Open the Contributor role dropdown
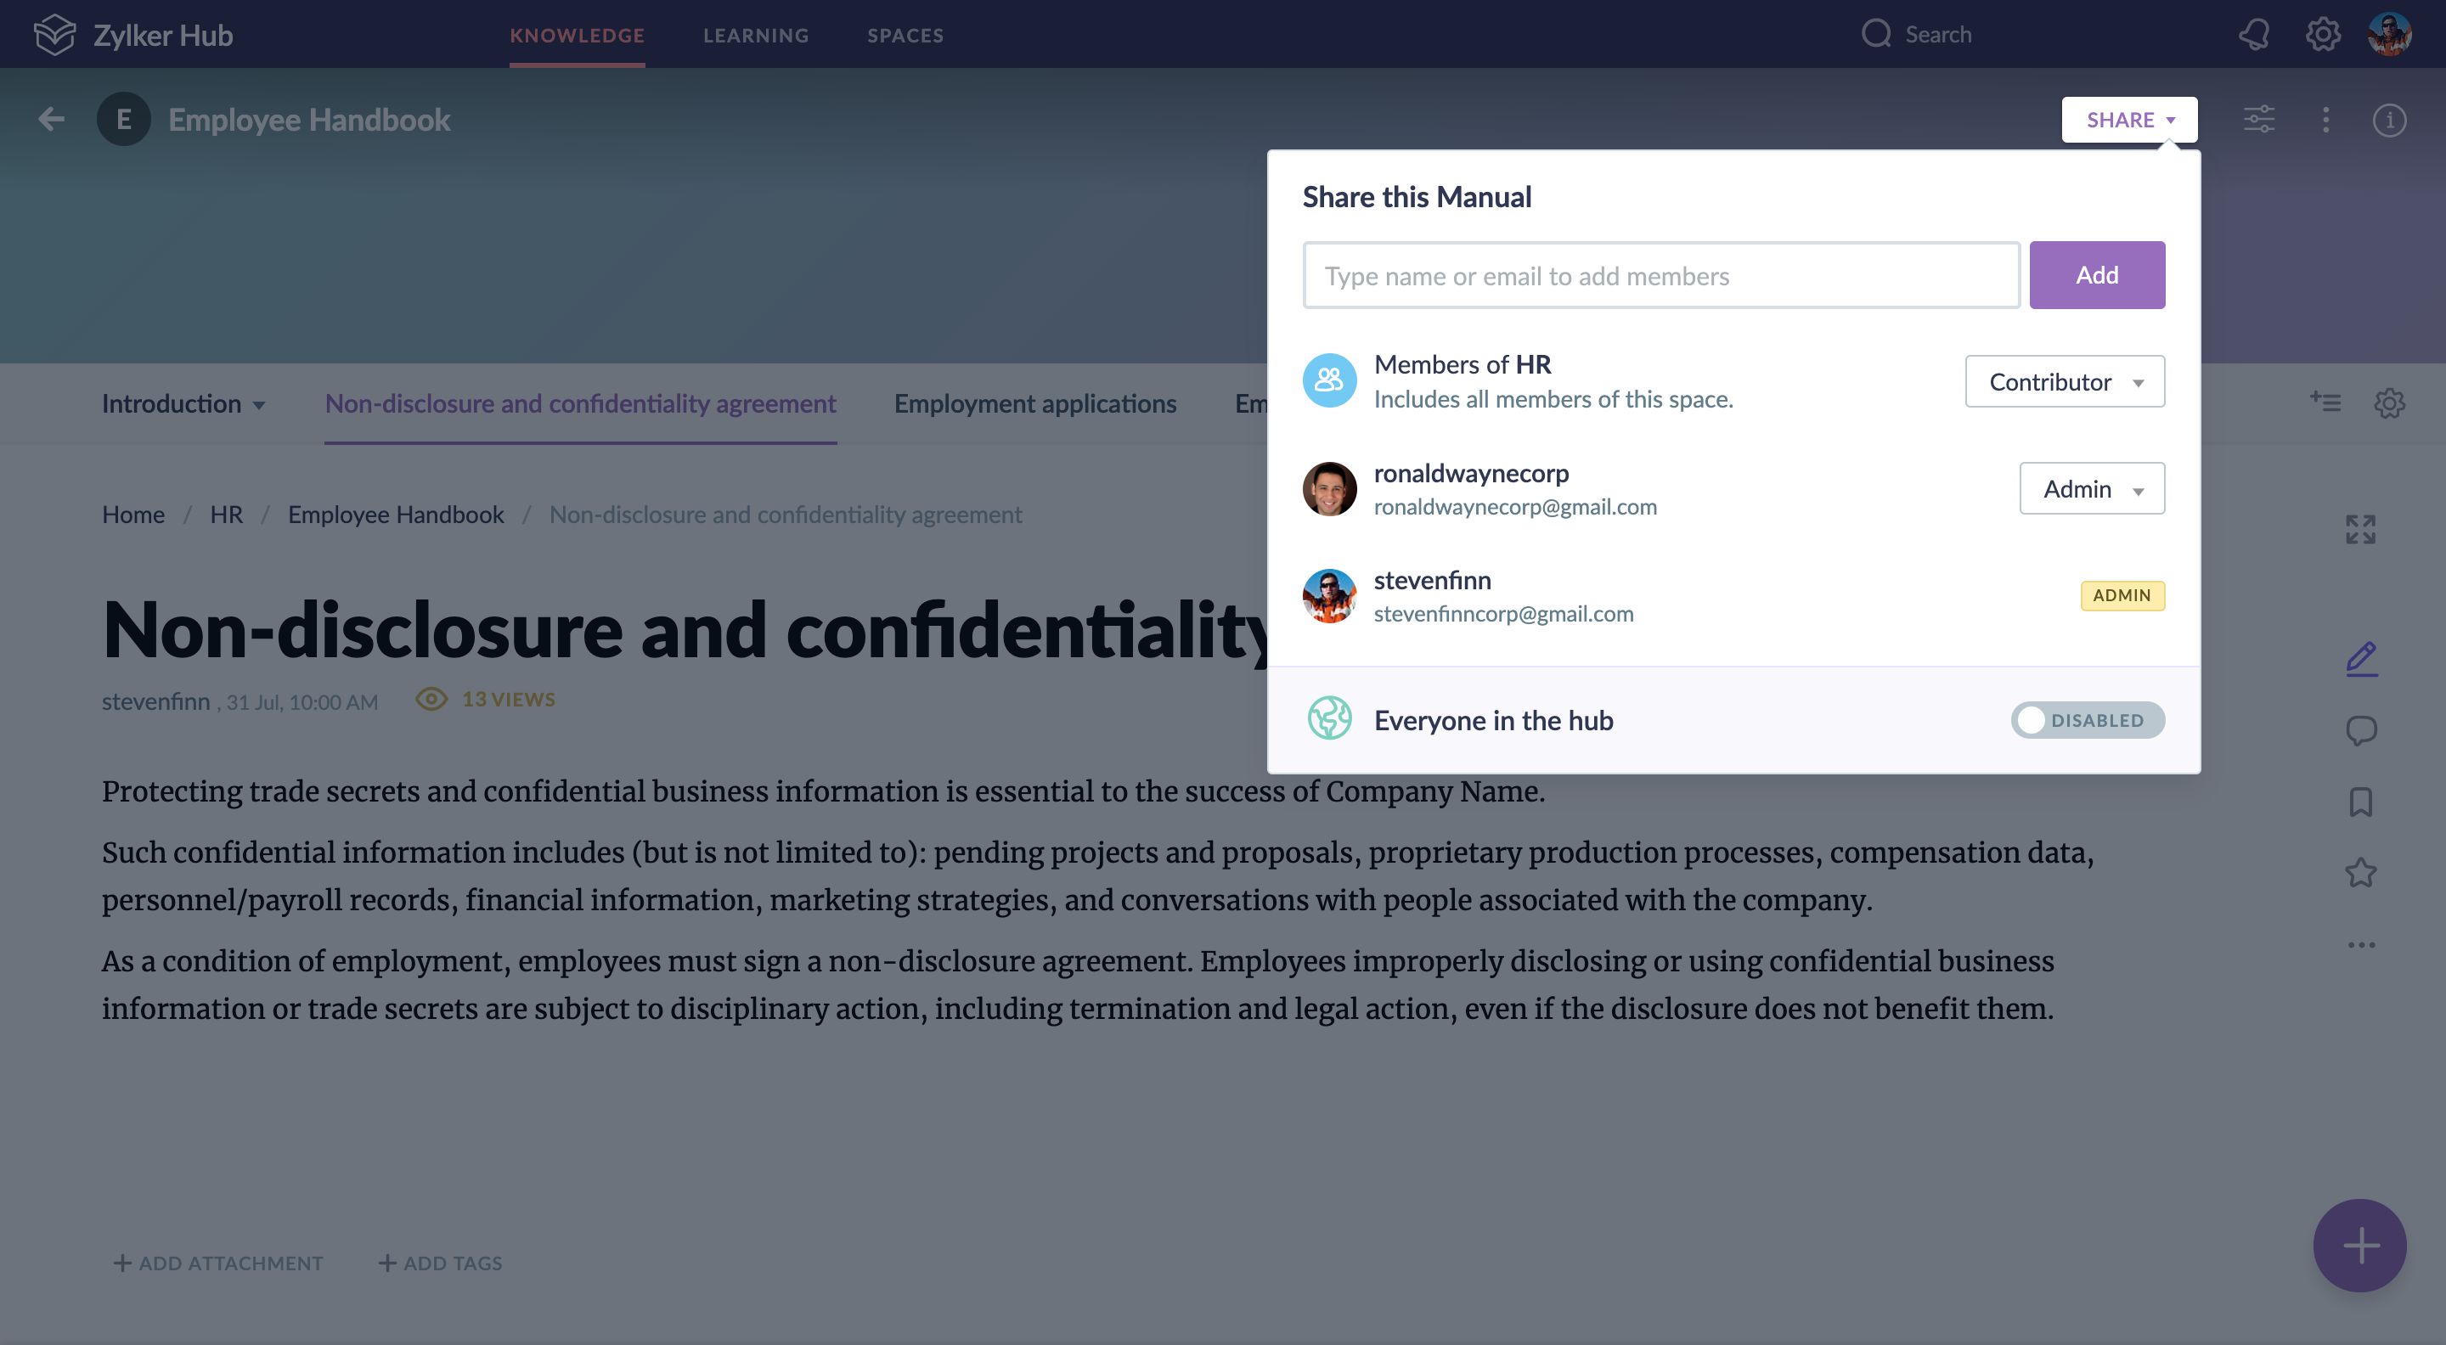Screen dimensions: 2446x1345 click(2065, 381)
